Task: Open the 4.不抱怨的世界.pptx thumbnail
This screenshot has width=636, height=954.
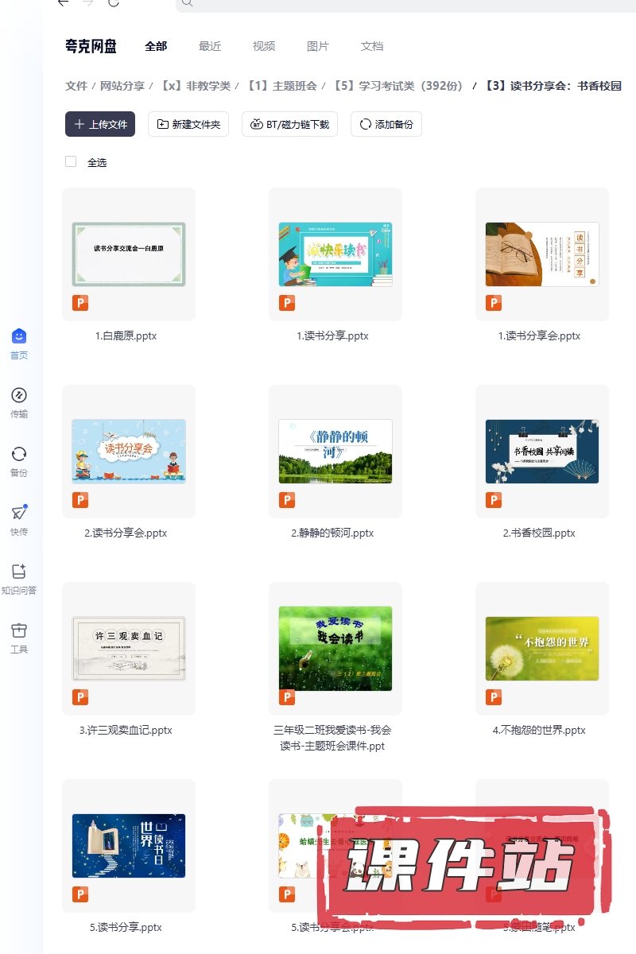Action: (x=542, y=649)
